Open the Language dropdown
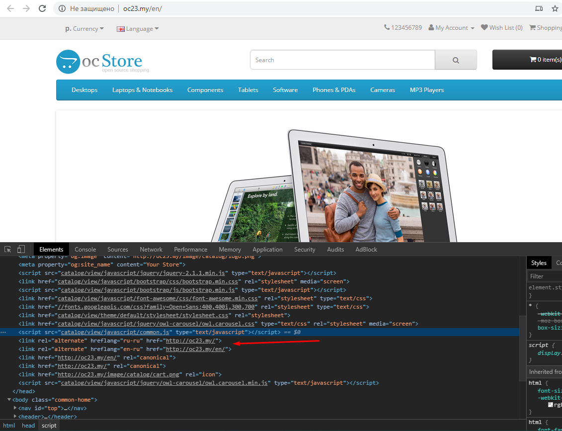 coord(138,29)
